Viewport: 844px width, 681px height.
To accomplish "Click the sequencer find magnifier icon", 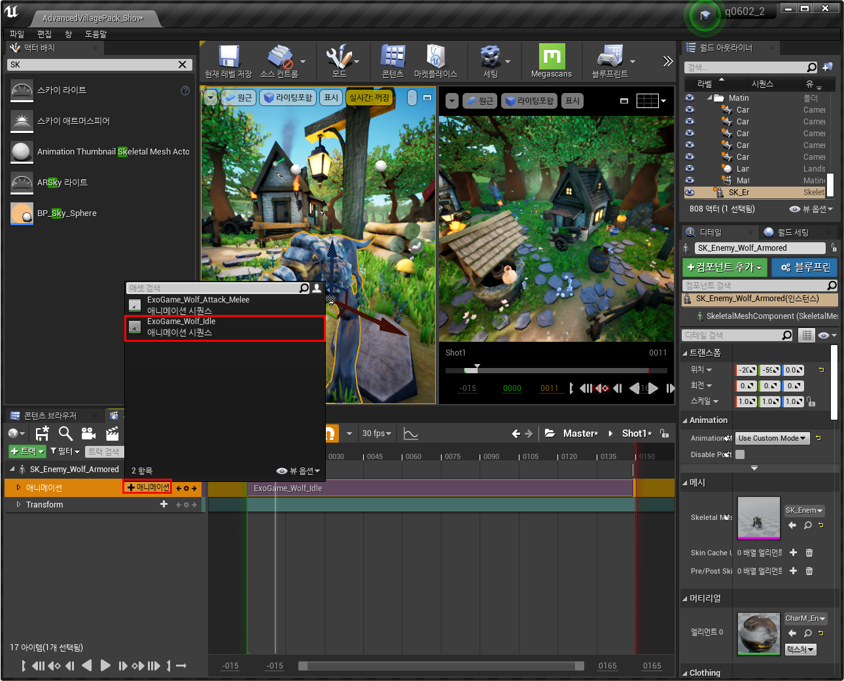I will tap(65, 433).
